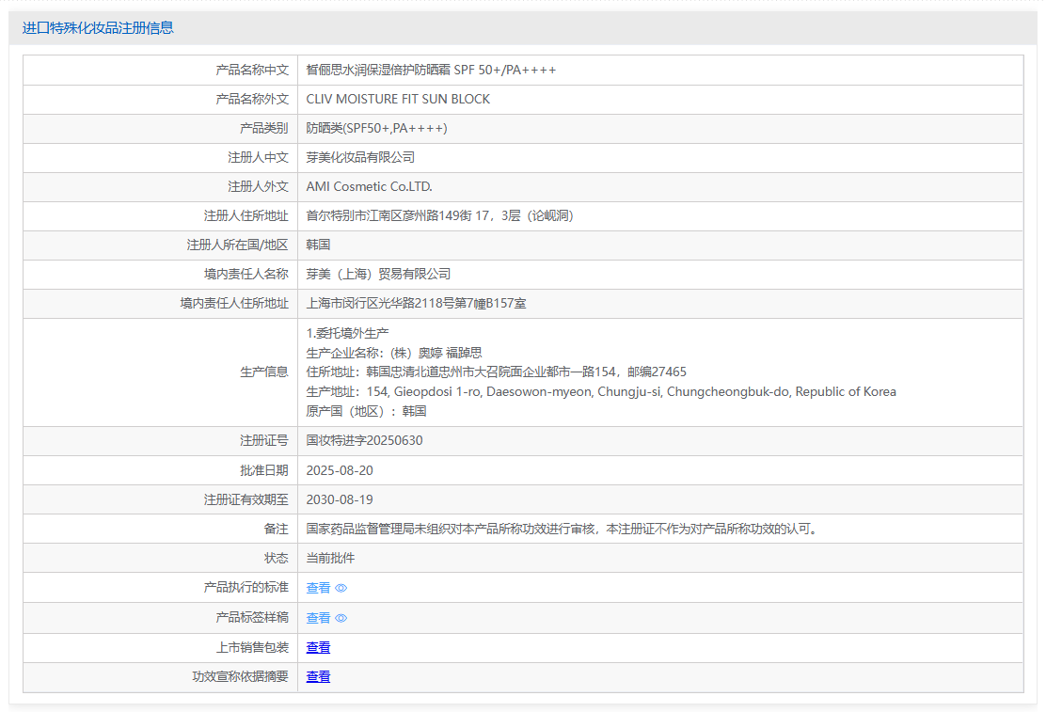Click the eye icon beside 产品执行的标准 查看
Viewport: 1046px width, 712px height.
(x=341, y=588)
